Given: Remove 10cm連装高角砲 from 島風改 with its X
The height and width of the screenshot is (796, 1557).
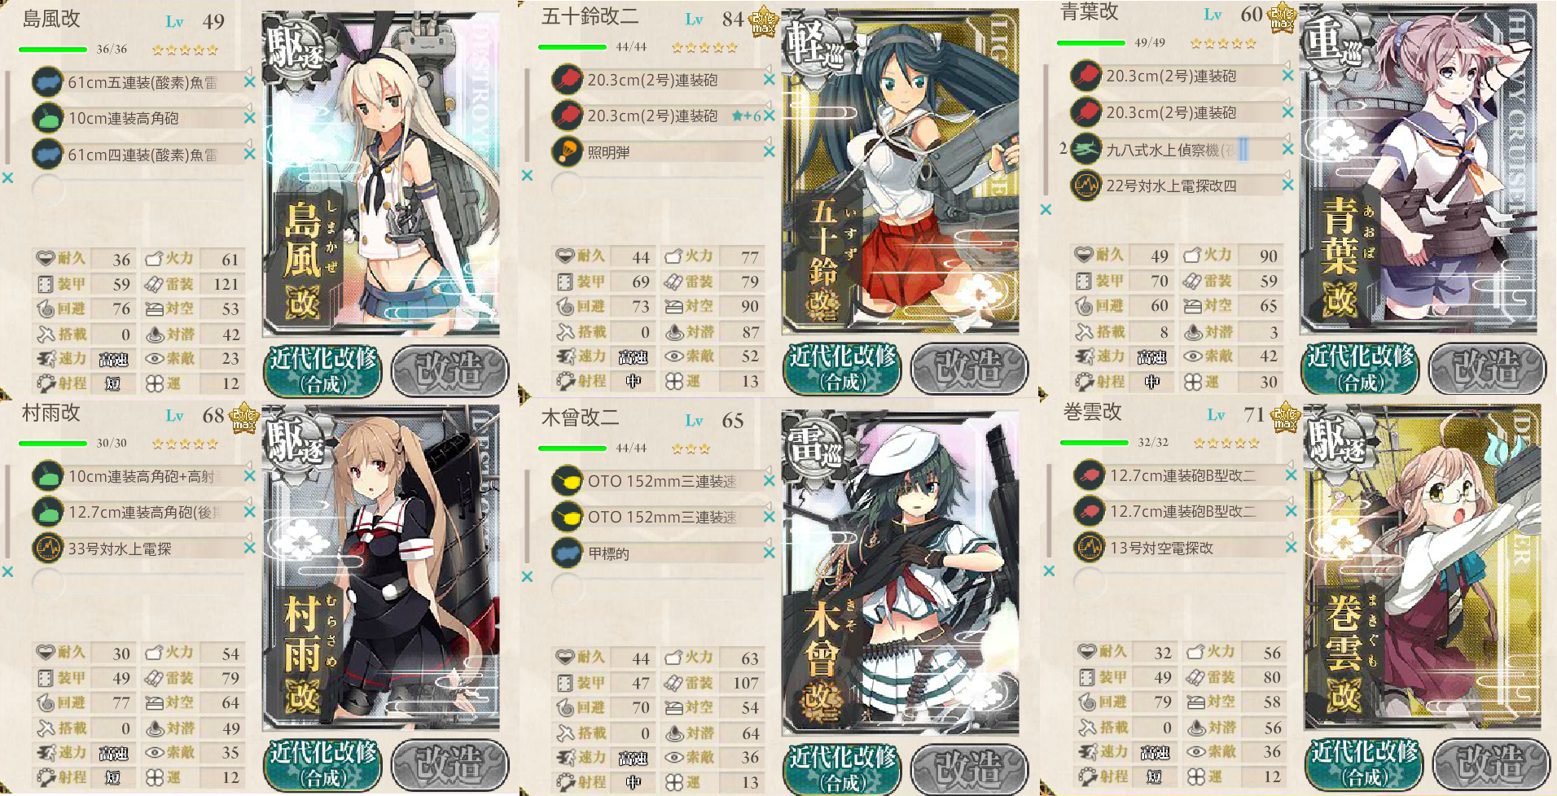Looking at the screenshot, I should [250, 118].
